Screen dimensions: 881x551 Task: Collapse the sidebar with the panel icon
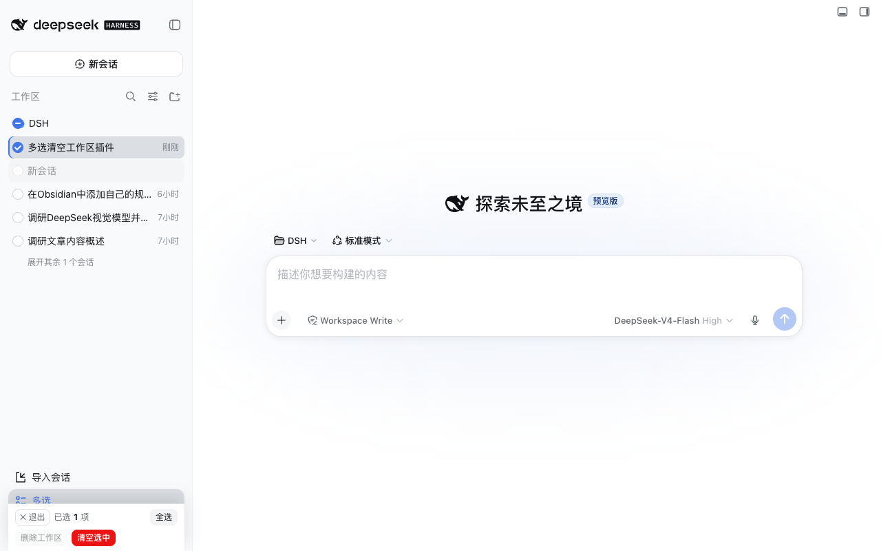(x=175, y=25)
